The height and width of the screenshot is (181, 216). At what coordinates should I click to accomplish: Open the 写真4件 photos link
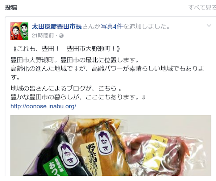pos(112,26)
